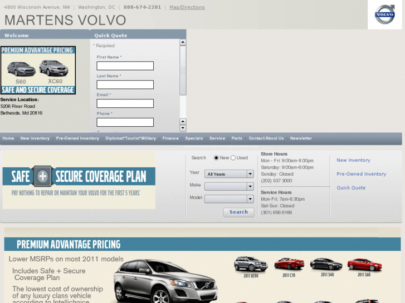Viewport: 405px width, 303px height.
Task: Open the Specials menu item
Action: pos(194,138)
